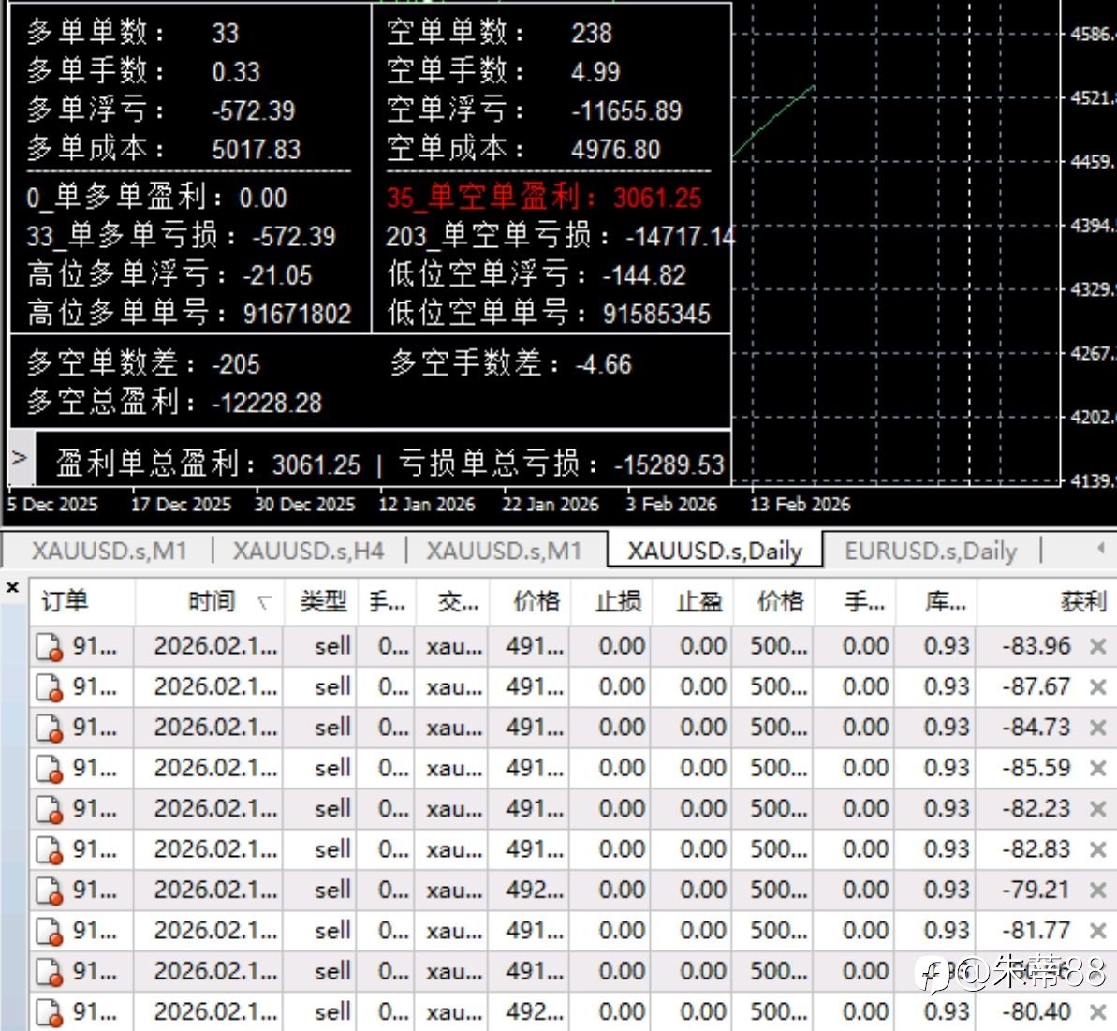Switch to the XAUUSD.s,H4 chart tab
Viewport: 1117px width, 1031px height.
pos(308,551)
